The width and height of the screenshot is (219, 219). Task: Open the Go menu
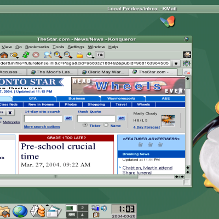(x=19, y=47)
